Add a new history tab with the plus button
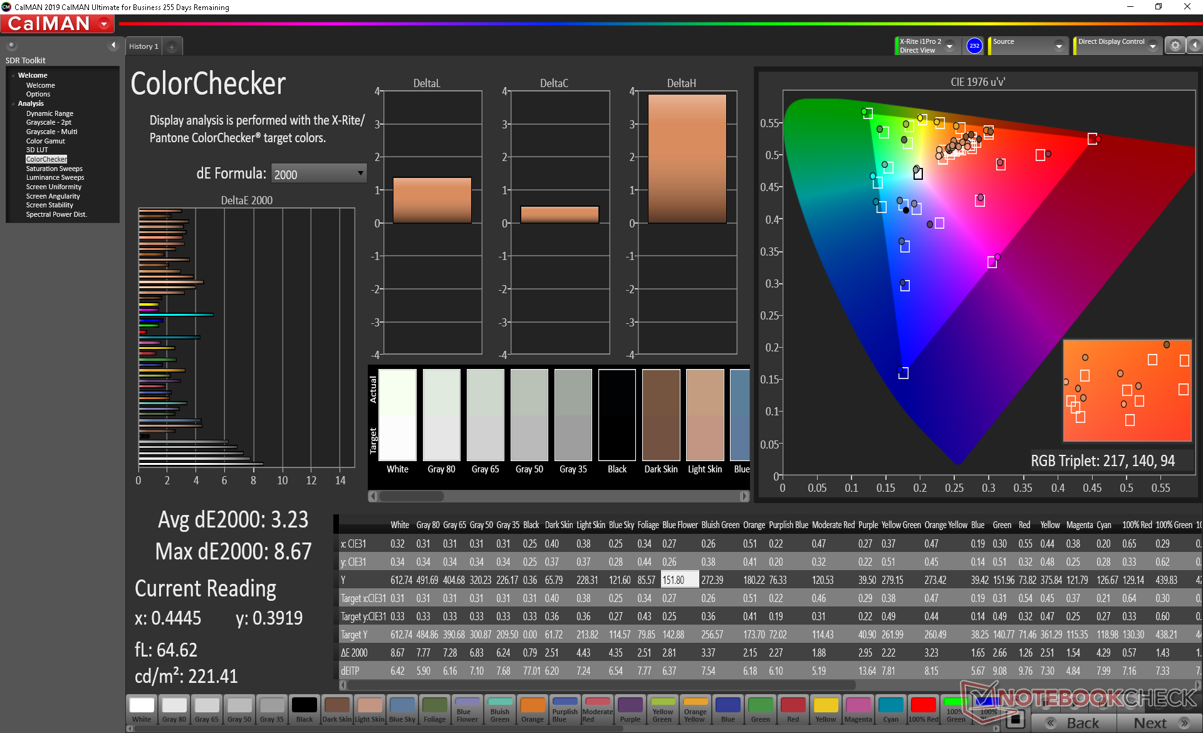This screenshot has height=733, width=1203. point(171,47)
